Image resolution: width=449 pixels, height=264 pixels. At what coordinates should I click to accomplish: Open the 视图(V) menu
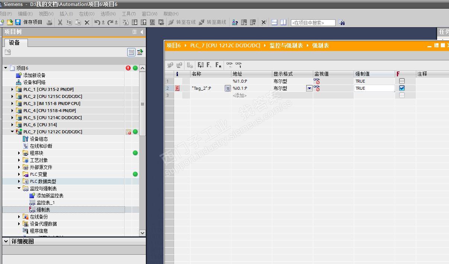[x=46, y=14]
